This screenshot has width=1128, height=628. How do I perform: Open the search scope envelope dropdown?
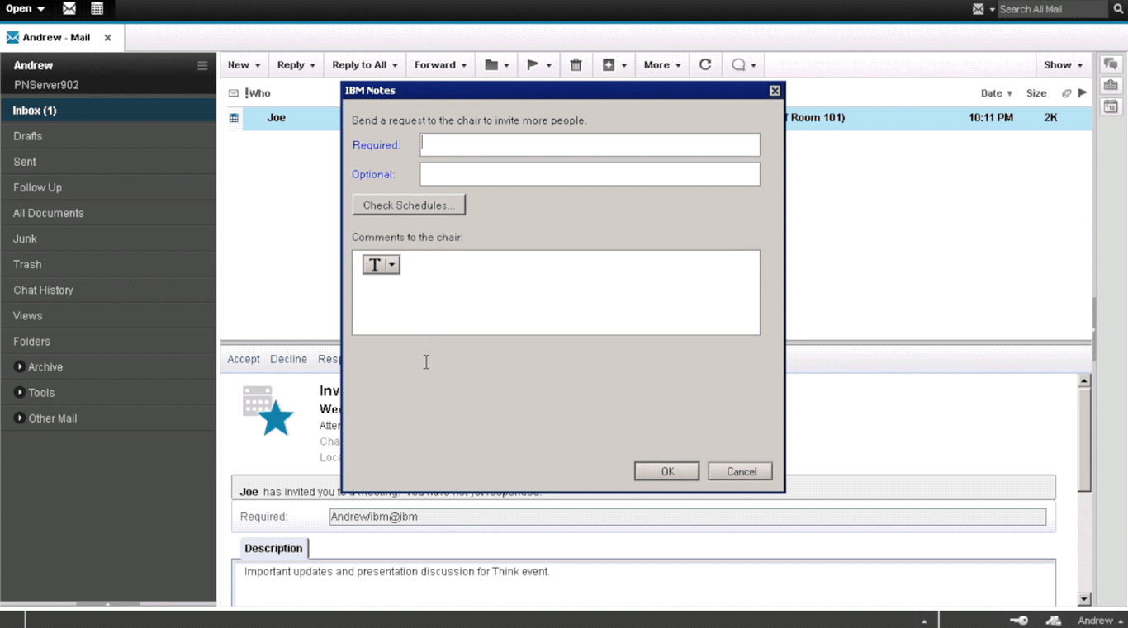983,9
